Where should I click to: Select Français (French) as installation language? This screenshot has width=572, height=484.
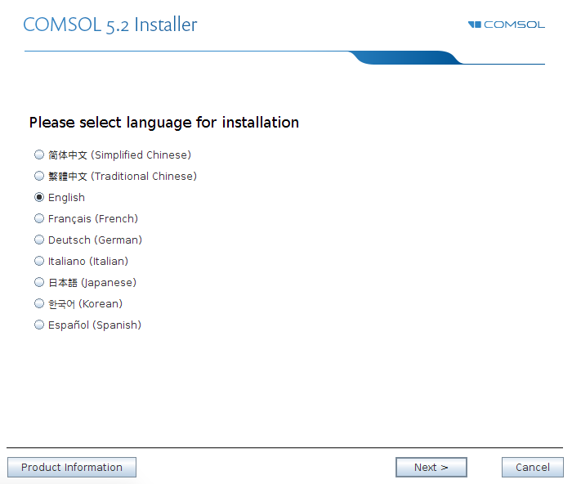click(39, 218)
